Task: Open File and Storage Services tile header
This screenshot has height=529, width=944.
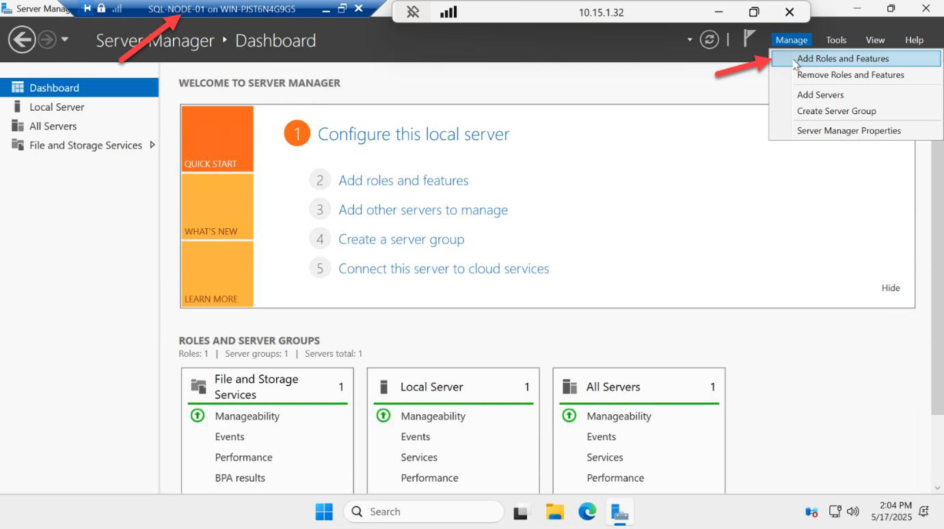Action: click(267, 387)
